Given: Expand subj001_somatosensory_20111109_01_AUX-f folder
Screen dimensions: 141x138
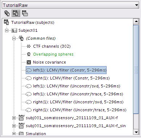Looking at the screenshot, I should [x=14, y=118].
